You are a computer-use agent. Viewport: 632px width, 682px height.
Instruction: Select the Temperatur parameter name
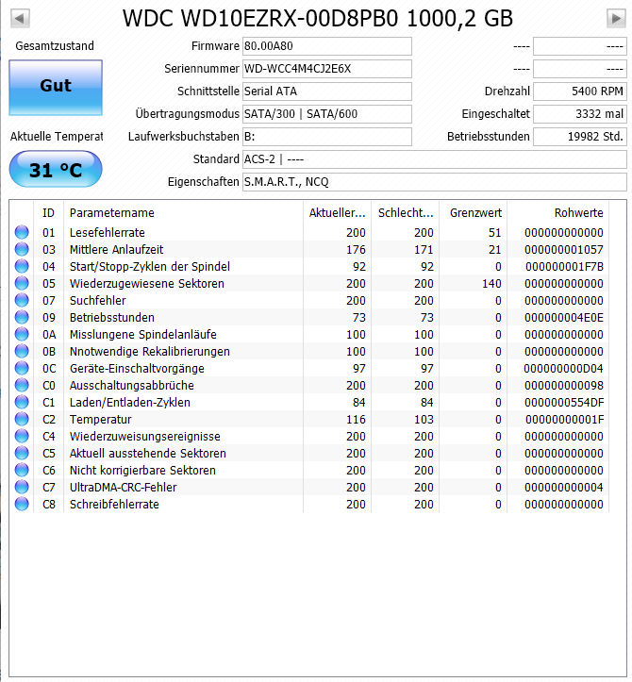click(x=101, y=419)
